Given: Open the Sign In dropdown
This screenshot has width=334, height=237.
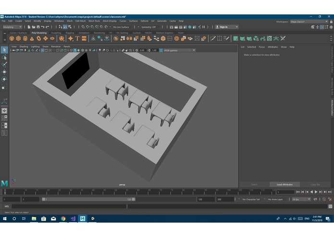Looking at the screenshot, I should 226,27.
